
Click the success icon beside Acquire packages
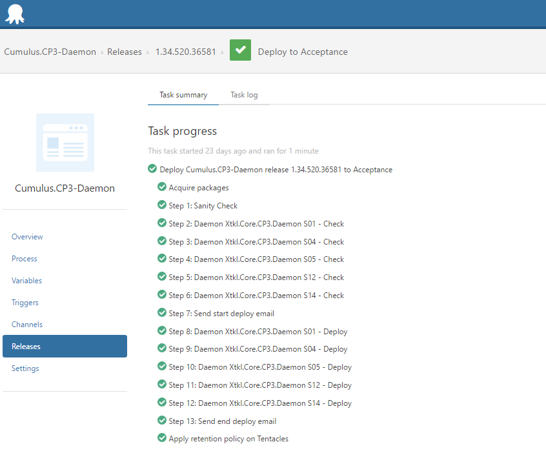click(x=162, y=187)
